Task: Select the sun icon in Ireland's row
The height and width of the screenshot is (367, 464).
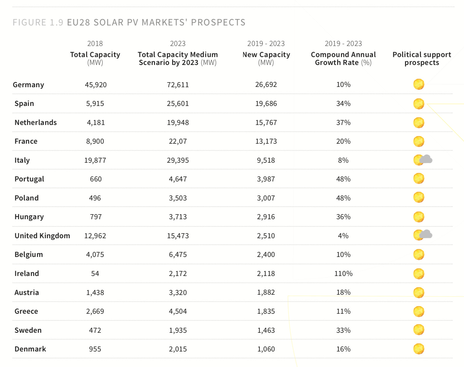Action: (419, 274)
